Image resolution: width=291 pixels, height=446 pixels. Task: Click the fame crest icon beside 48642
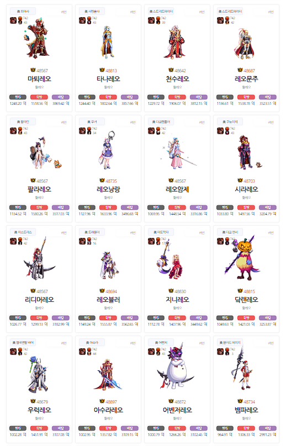(171, 70)
